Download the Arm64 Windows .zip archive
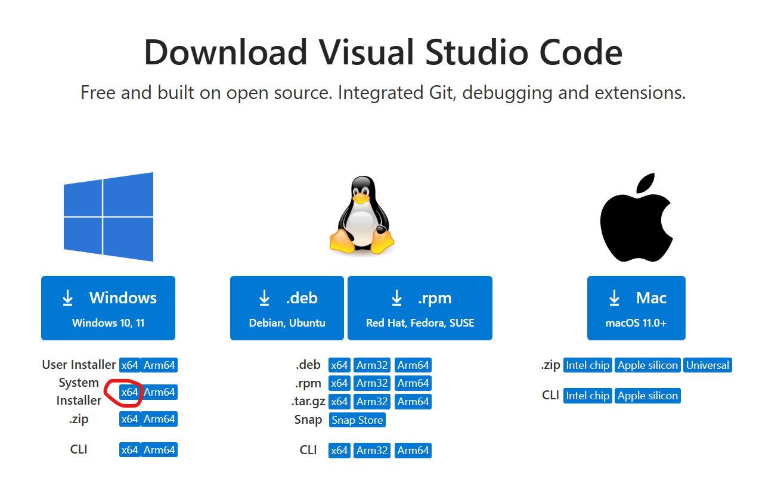This screenshot has height=503, width=784. [x=159, y=418]
